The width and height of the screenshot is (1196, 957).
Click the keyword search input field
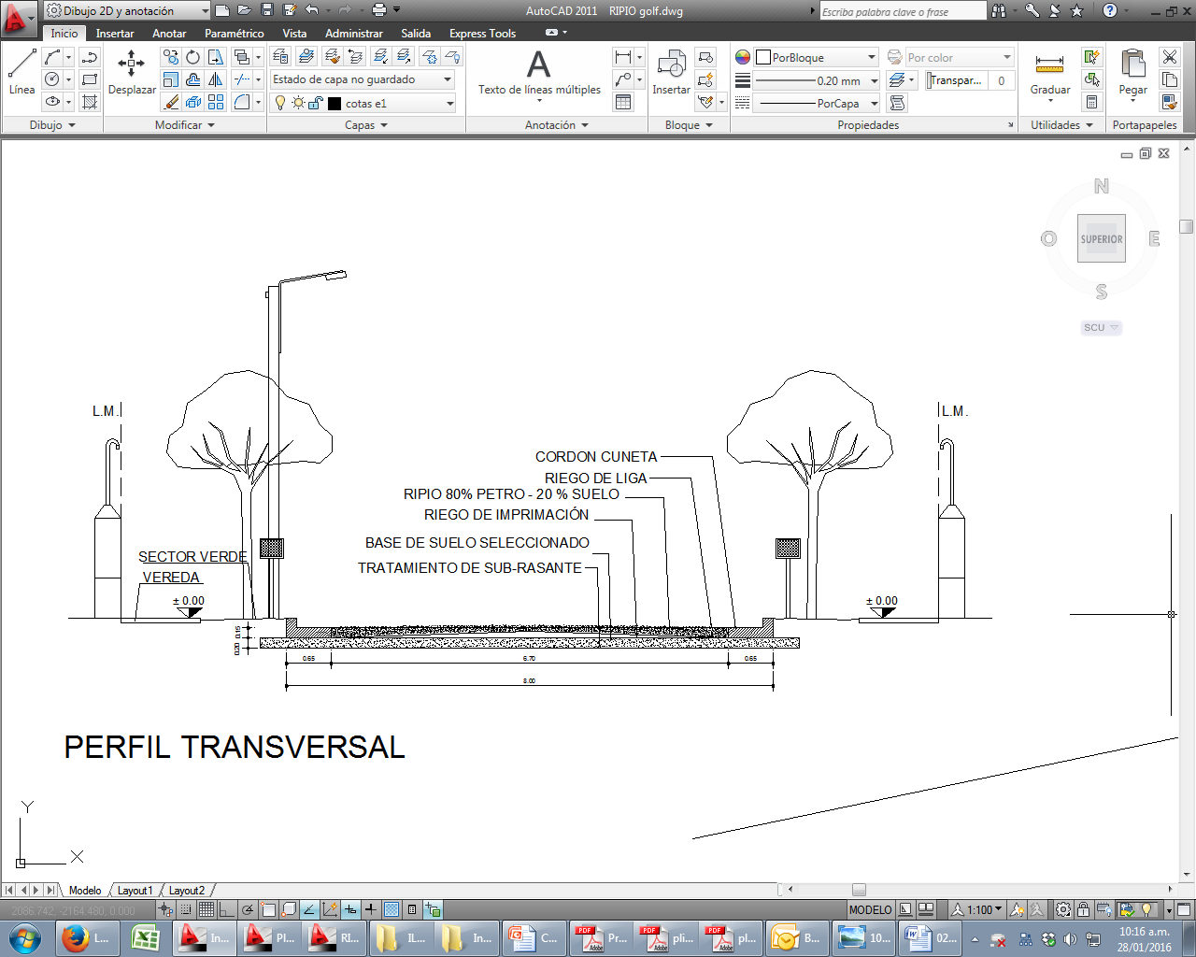coord(902,11)
